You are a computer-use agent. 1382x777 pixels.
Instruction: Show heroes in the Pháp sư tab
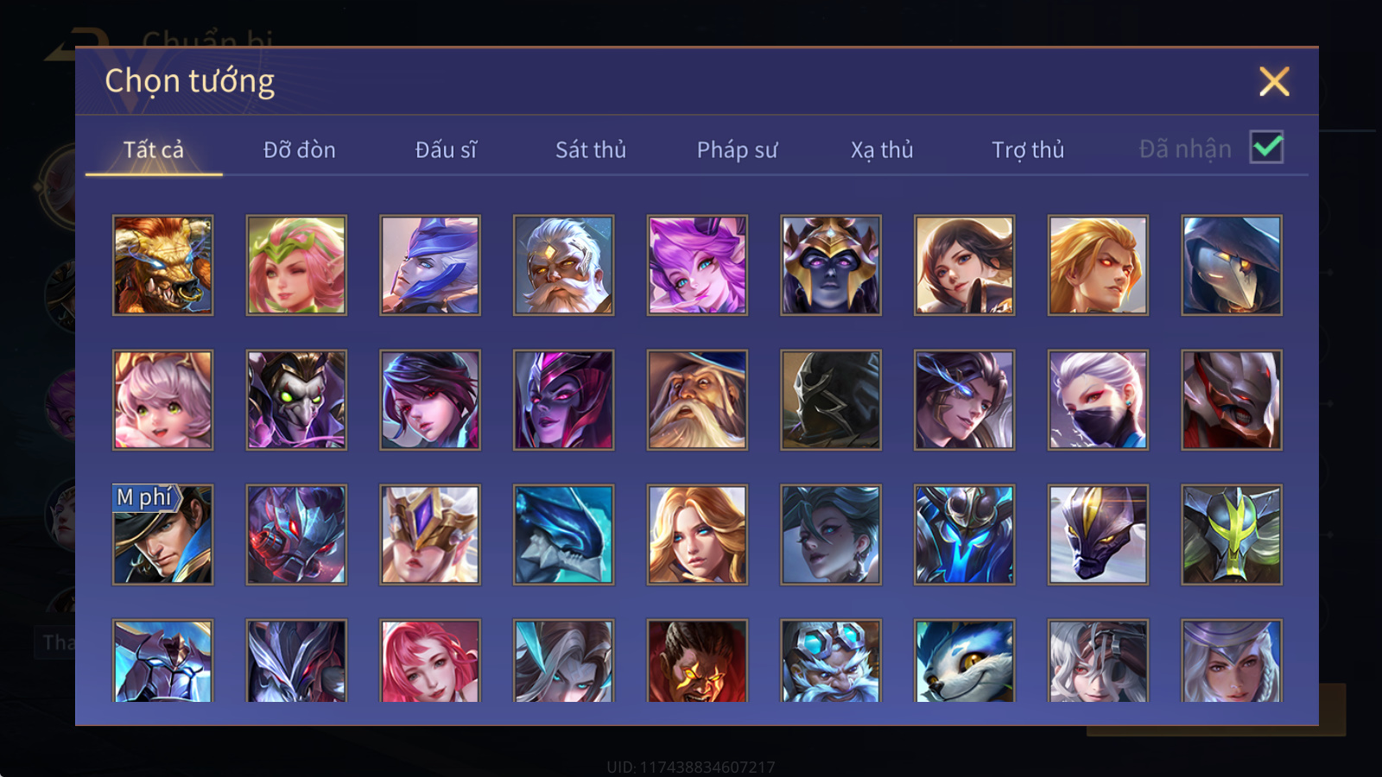[737, 150]
